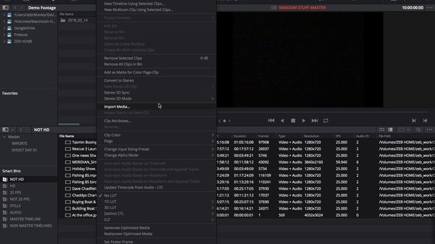Screen dimensions: 435x244
Task: Open the NON MASTER TIMELINES smart bin
Action: (31, 226)
